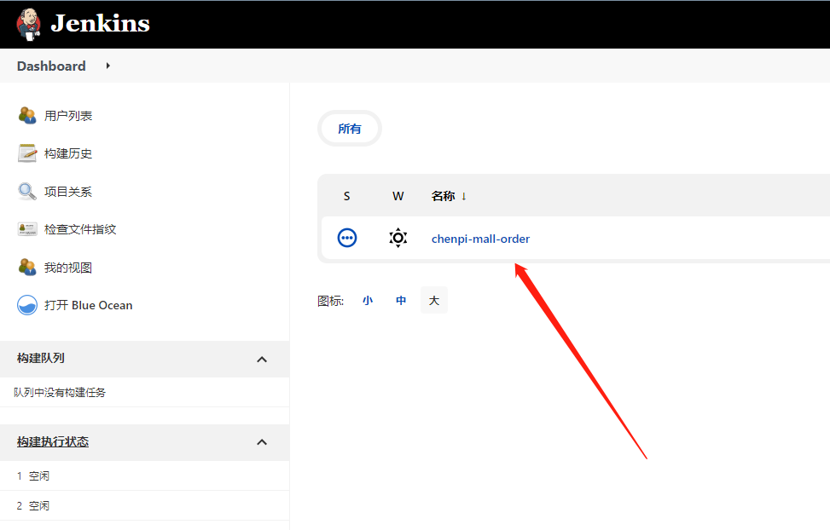Set icon size to 大
The width and height of the screenshot is (830, 530).
434,301
